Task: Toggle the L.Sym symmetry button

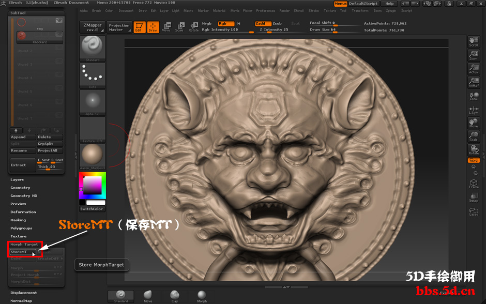Action: pyautogui.click(x=474, y=110)
